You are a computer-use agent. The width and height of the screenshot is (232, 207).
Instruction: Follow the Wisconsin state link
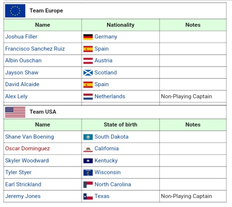[107, 172]
